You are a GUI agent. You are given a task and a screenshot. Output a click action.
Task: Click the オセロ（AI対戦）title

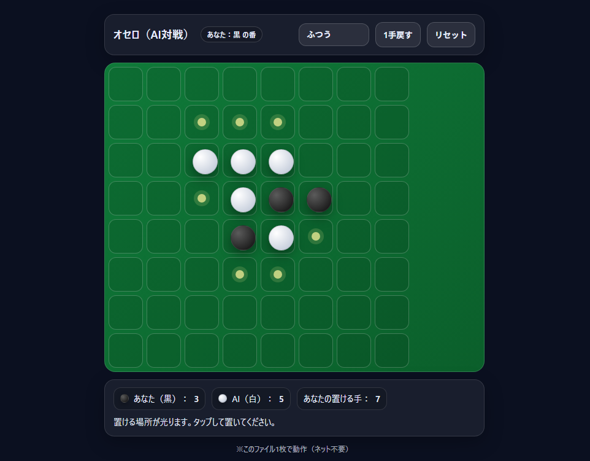point(153,34)
